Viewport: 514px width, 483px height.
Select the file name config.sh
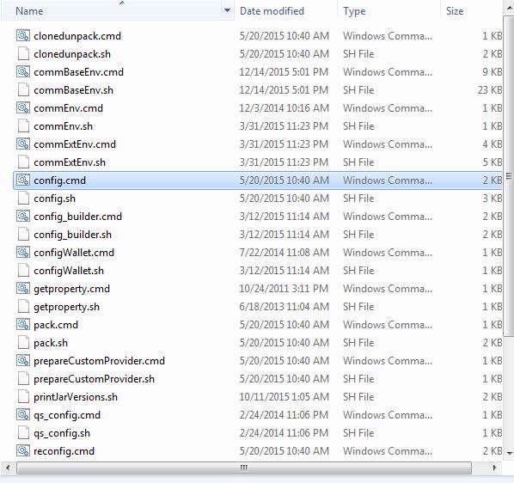tap(54, 199)
